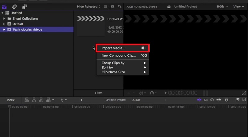Expand Smart Collections folder
Viewport: 248px width, 137px height.
click(4, 19)
